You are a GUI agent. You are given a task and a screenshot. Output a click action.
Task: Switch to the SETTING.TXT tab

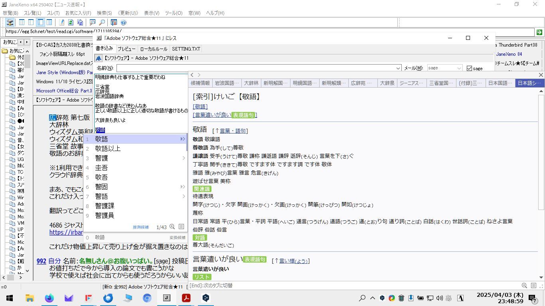click(x=186, y=49)
